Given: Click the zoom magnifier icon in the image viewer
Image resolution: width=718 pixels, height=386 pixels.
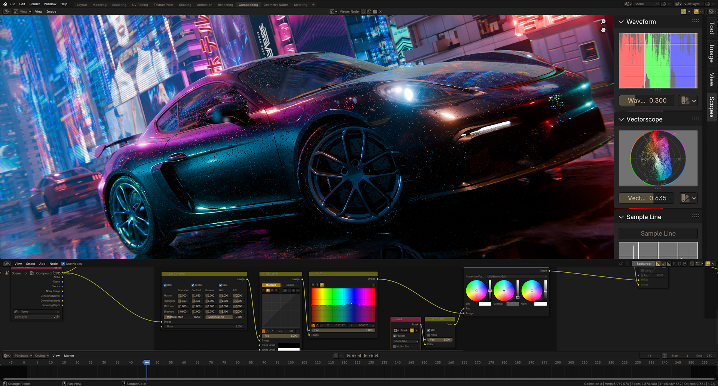Looking at the screenshot, I should 603,22.
